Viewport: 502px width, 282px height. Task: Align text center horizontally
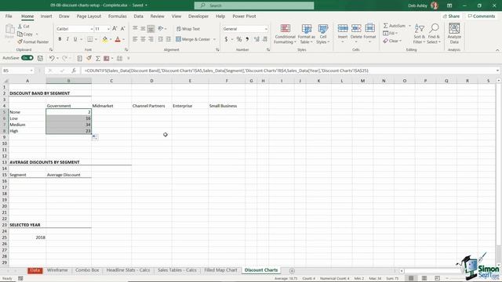(143, 39)
